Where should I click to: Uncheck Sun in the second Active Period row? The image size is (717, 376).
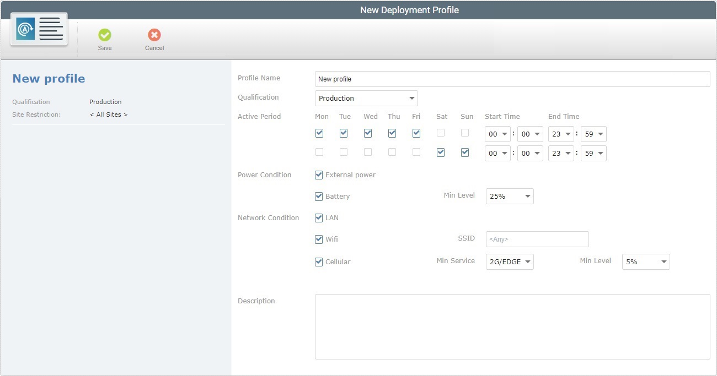pos(465,152)
